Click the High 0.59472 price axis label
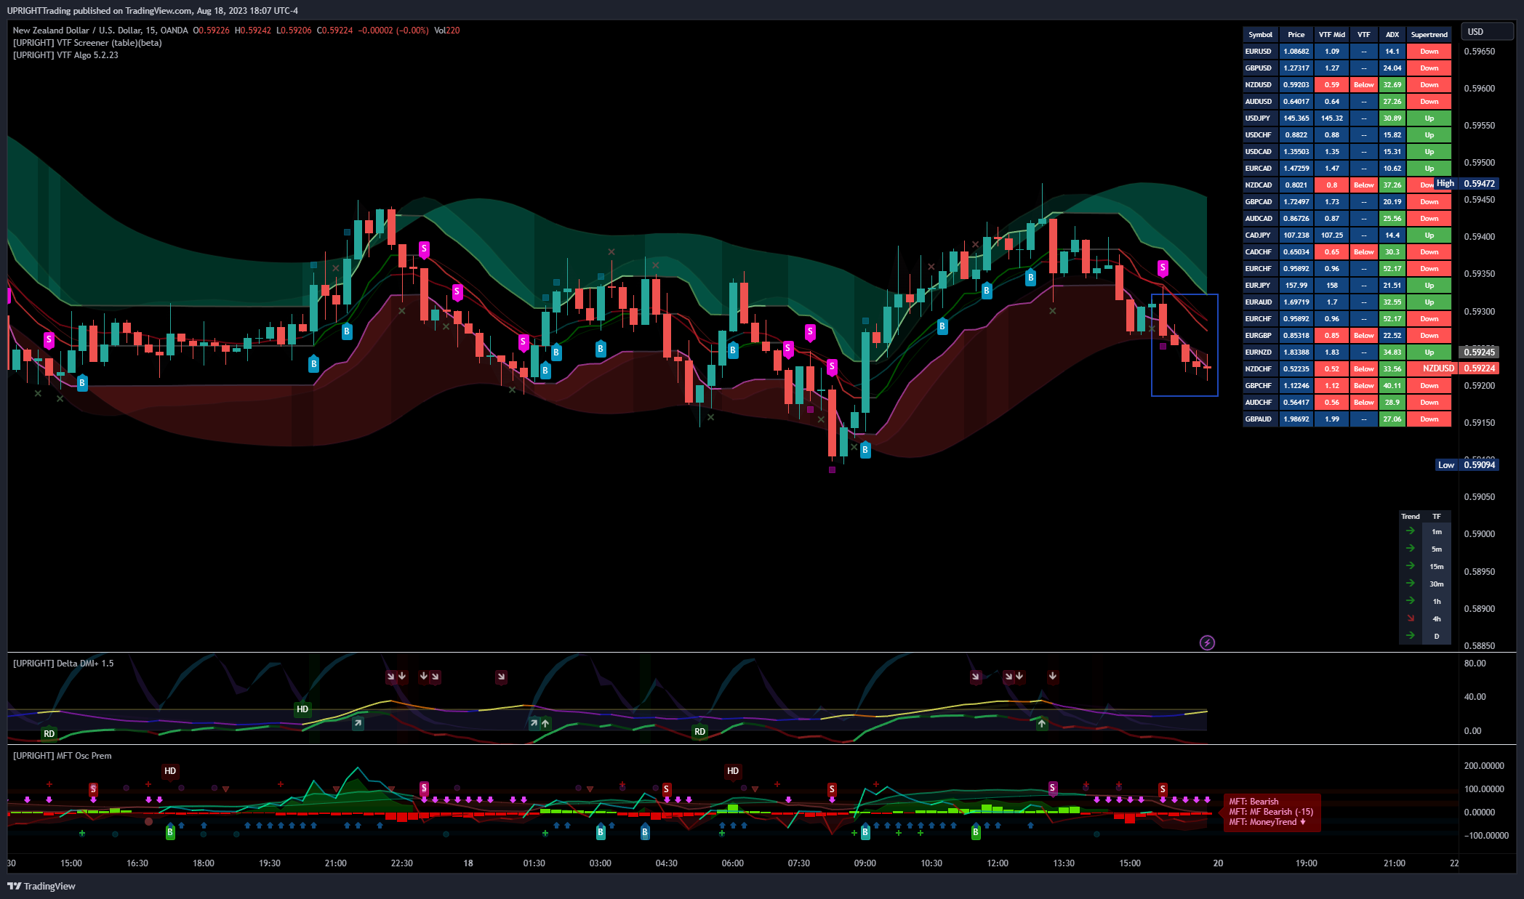Viewport: 1524px width, 899px height. pyautogui.click(x=1467, y=184)
